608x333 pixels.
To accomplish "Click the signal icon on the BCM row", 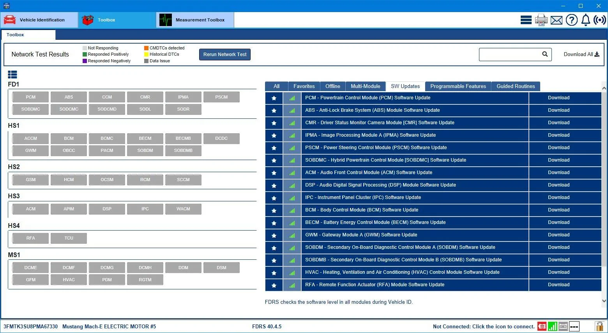I will [x=292, y=210].
